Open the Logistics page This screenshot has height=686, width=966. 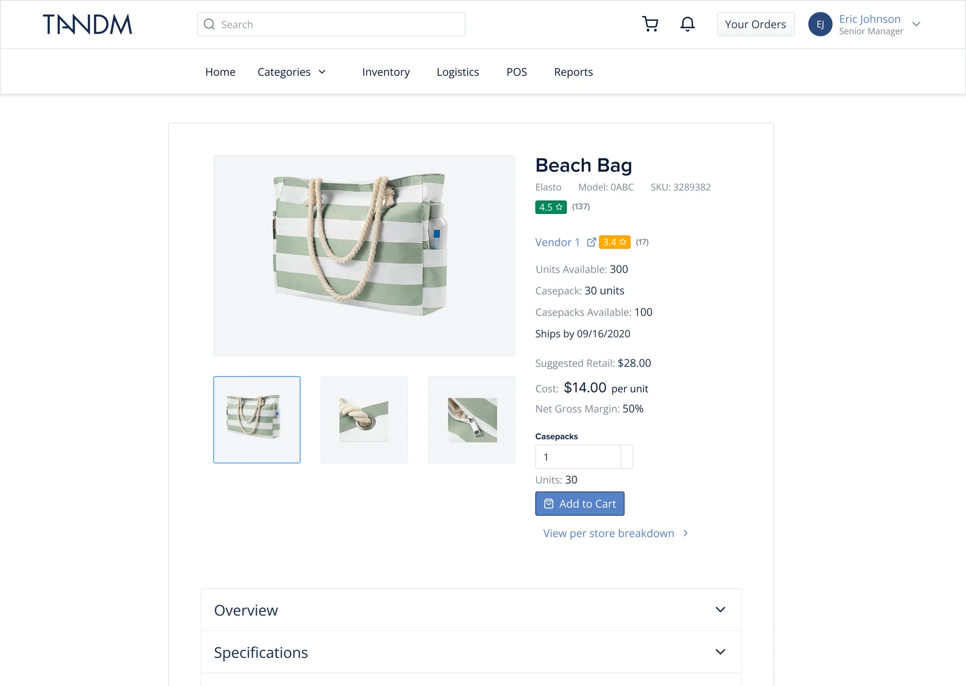[458, 72]
